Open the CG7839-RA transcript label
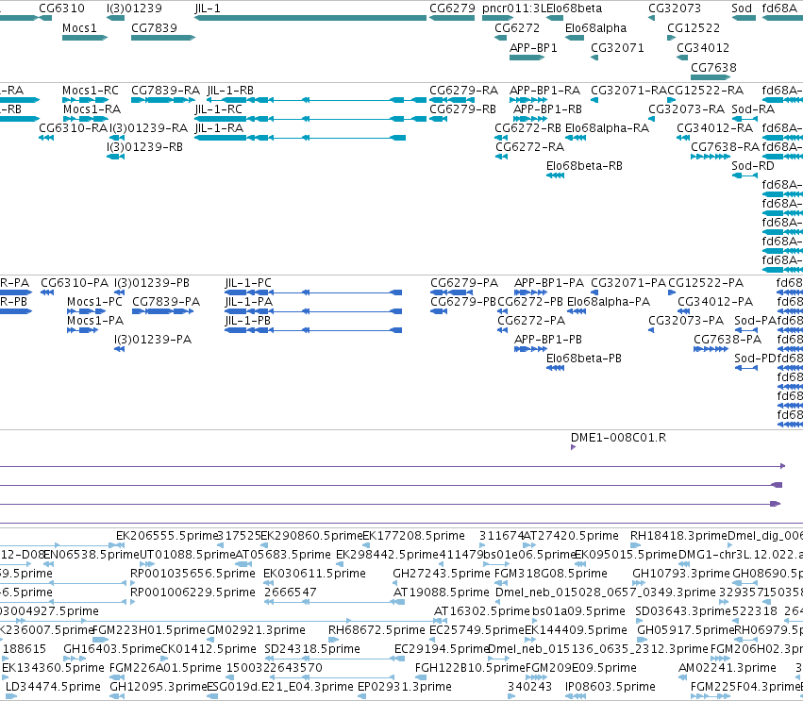Viewport: 803px width, 701px height. click(x=165, y=91)
